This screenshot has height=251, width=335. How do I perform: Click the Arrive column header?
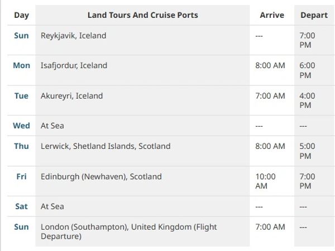coord(271,15)
